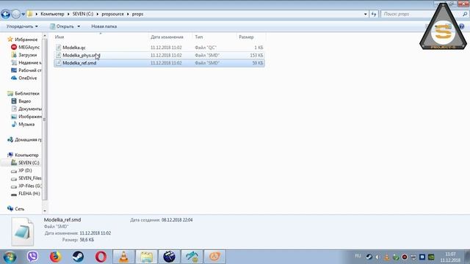The width and height of the screenshot is (470, 264).
Task: Click the Файл "QC" type cell
Action: point(206,48)
